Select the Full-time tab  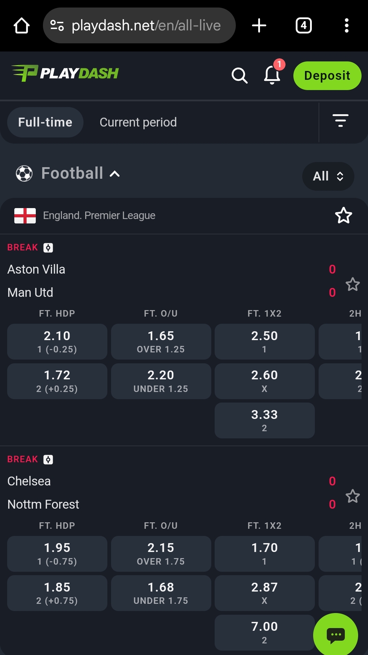point(45,122)
